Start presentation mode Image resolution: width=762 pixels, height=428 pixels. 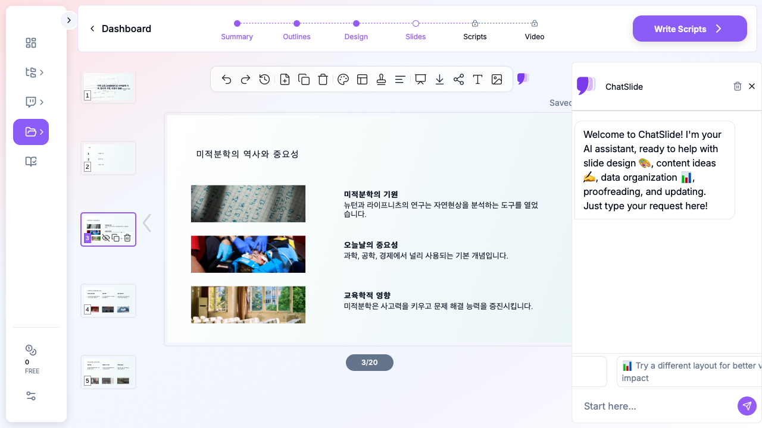[x=420, y=79]
